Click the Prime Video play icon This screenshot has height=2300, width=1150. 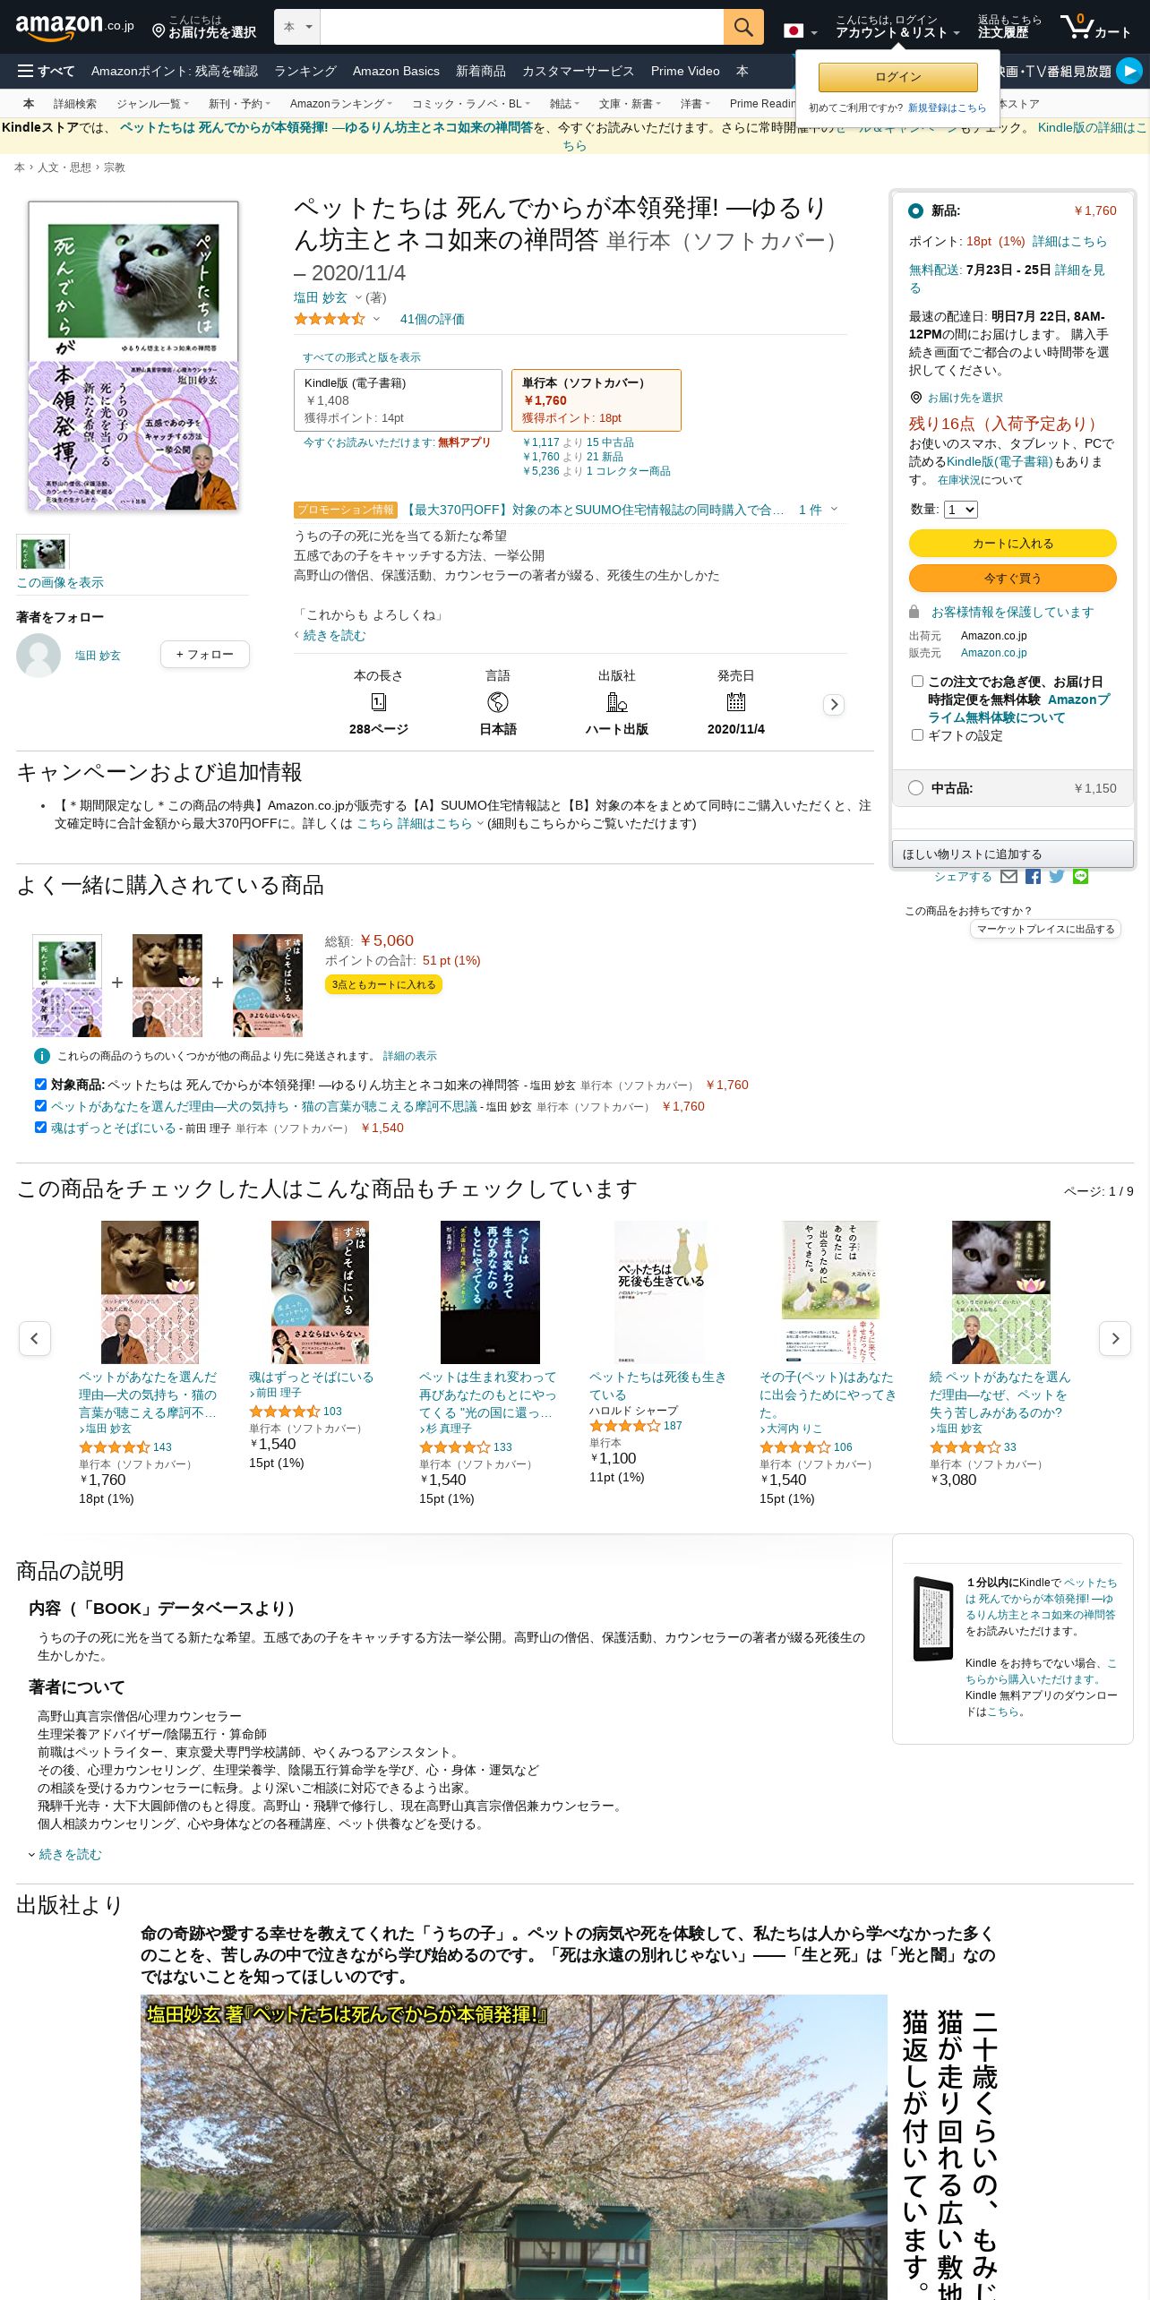pos(1129,71)
